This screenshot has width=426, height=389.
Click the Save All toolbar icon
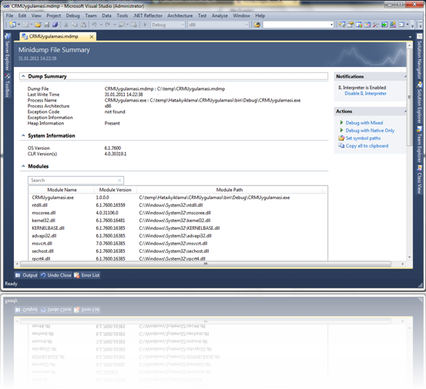[x=55, y=25]
